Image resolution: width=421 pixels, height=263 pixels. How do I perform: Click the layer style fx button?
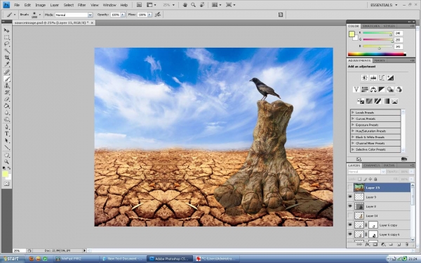(367, 245)
